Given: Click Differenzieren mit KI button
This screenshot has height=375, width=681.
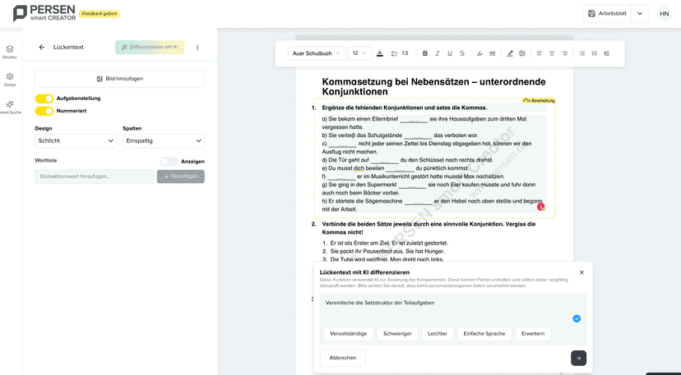Looking at the screenshot, I should 150,48.
